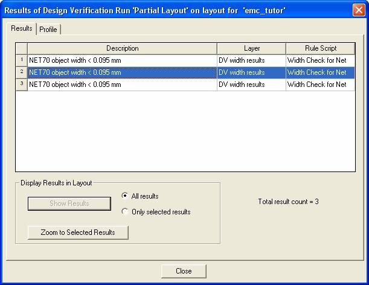This screenshot has width=369, height=285.
Task: Select the All results radio button
Action: 125,196
